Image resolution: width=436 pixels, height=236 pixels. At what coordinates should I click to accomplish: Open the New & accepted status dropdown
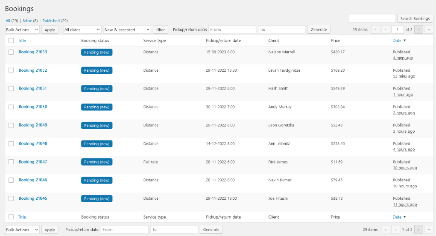click(x=127, y=29)
